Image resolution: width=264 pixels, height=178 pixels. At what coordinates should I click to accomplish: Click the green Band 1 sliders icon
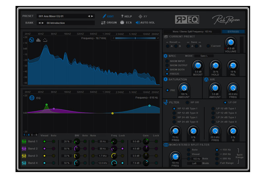click(x=24, y=141)
